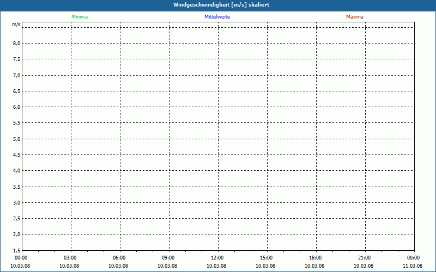Click the Minima legend label
The height and width of the screenshot is (272, 436).
tap(79, 17)
